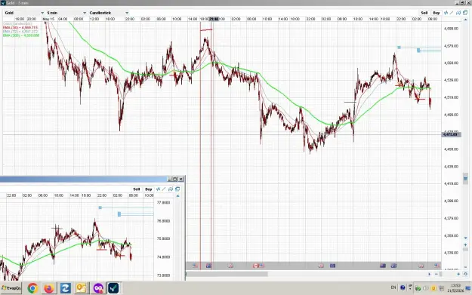Screen dimensions: 472x295
Task: Open Google Chrome from taskbar
Action: 32,288
